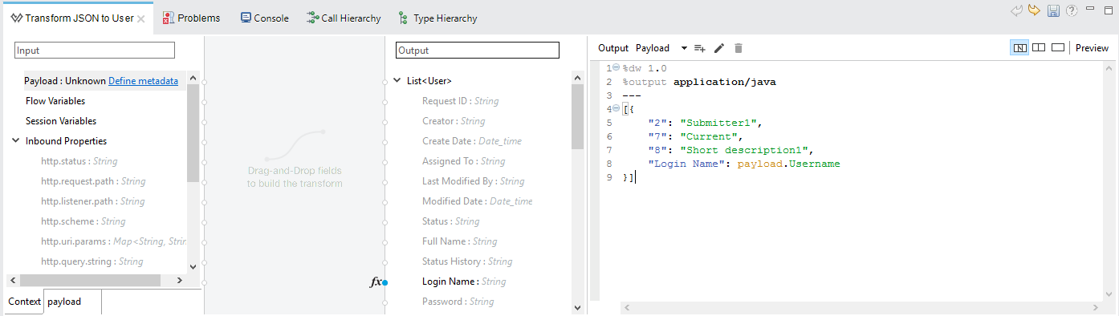Viewport: 1119px width, 316px height.
Task: Open the Call Hierarchy tab
Action: click(x=344, y=18)
